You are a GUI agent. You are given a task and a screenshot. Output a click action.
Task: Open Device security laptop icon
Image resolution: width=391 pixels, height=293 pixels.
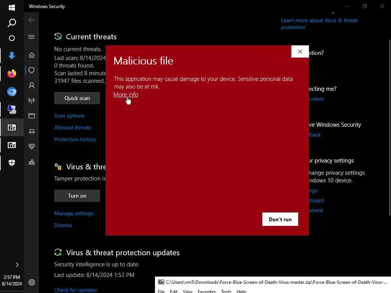(x=32, y=131)
